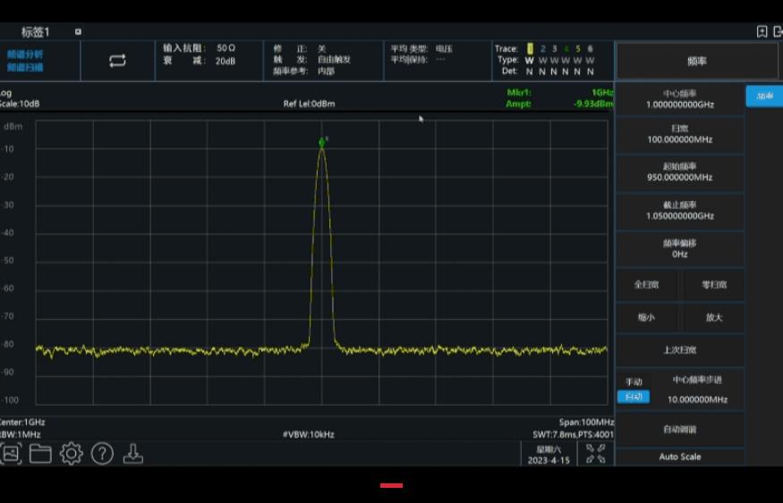Open the file folder icon
Image resolution: width=783 pixels, height=503 pixels.
tap(40, 454)
